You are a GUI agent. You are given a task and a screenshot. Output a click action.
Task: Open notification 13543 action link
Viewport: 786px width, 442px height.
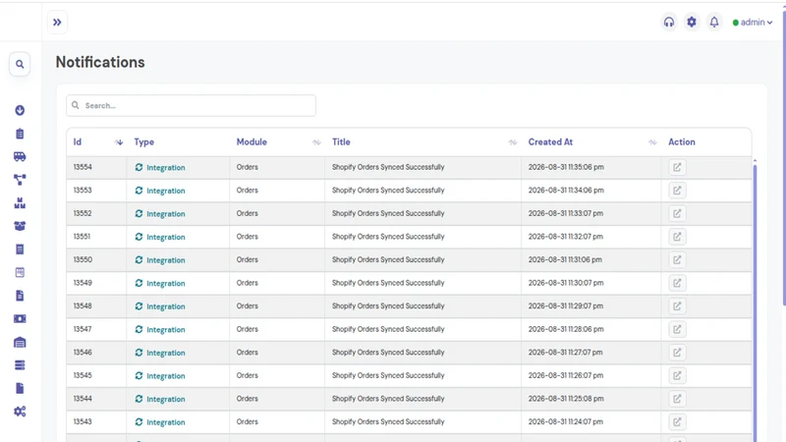coord(677,422)
